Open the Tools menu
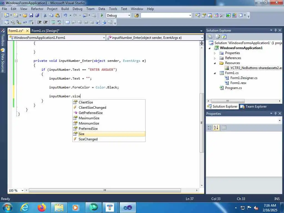 (x=113, y=9)
